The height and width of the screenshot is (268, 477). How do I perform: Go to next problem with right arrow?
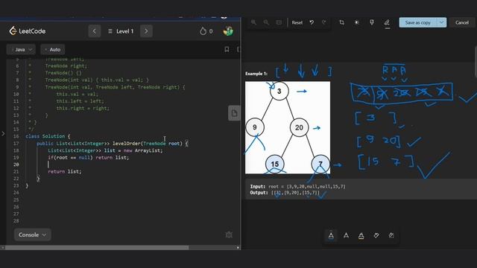146,31
